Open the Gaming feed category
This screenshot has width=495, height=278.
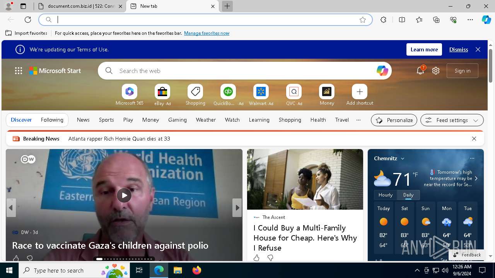178,120
